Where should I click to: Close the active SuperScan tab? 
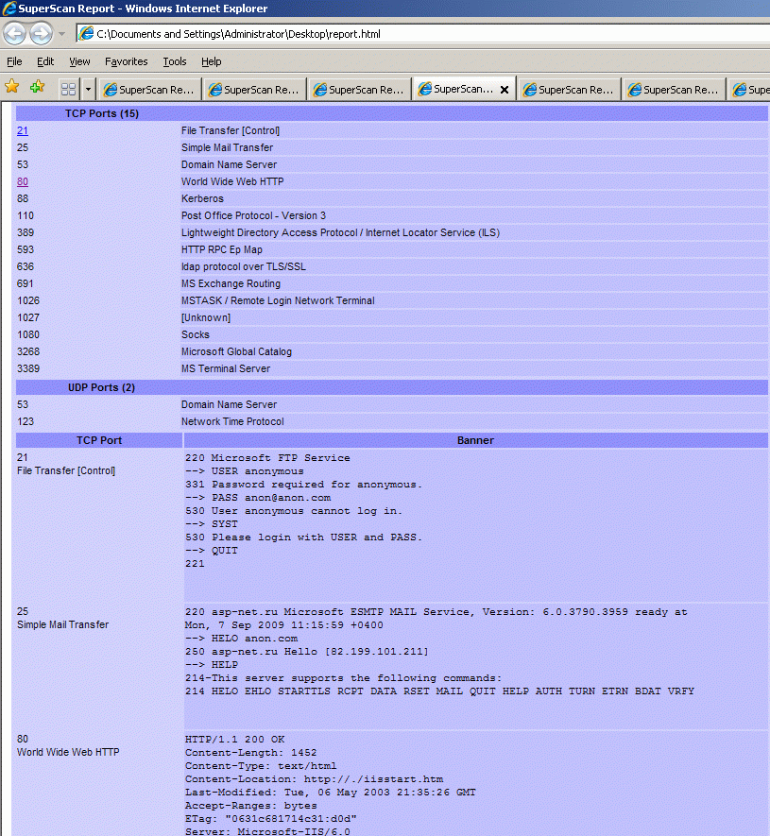tap(505, 90)
